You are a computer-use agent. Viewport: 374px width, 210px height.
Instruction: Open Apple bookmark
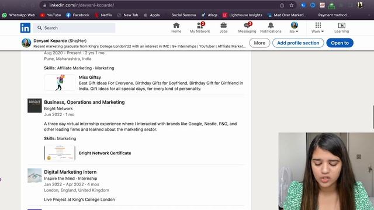coord(151,15)
